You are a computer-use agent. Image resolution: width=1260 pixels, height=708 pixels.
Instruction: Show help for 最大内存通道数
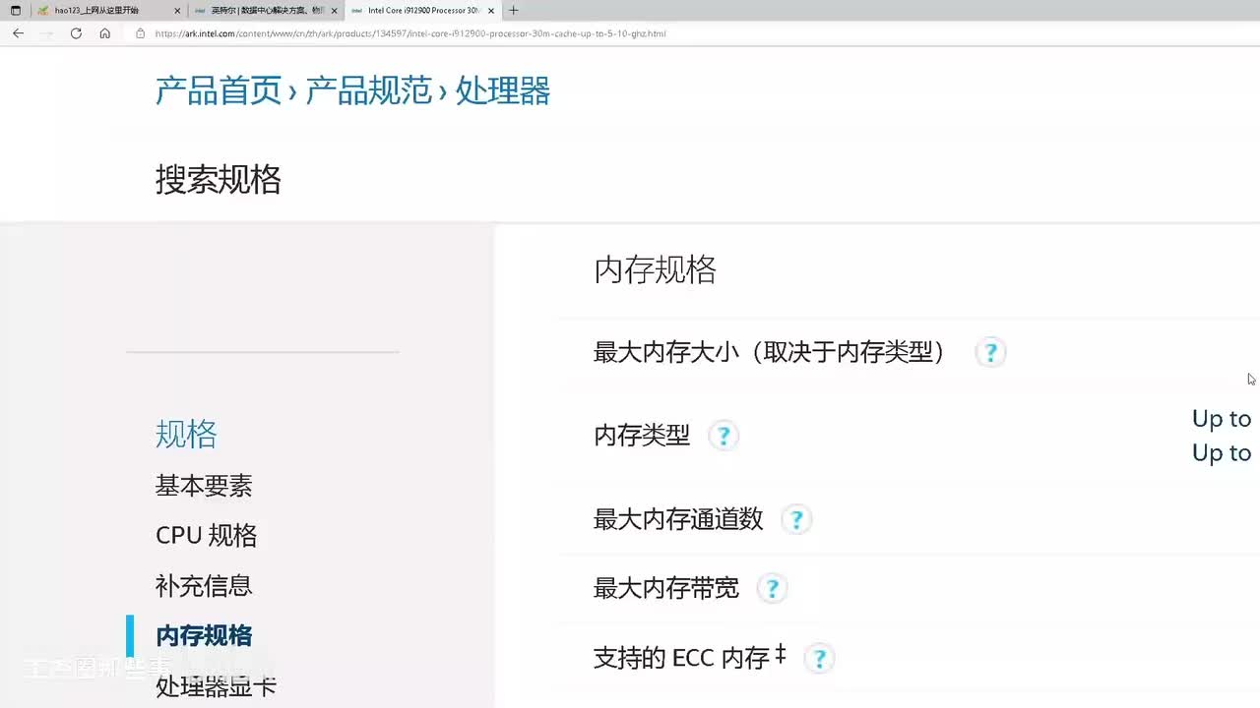point(795,519)
